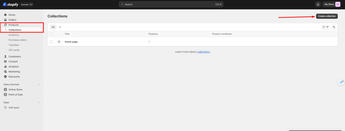
Task: Go to Discounts in the sidebar
Action: point(14,77)
